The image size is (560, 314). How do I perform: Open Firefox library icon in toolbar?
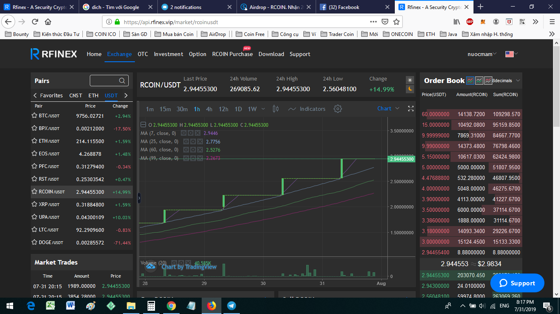[457, 22]
